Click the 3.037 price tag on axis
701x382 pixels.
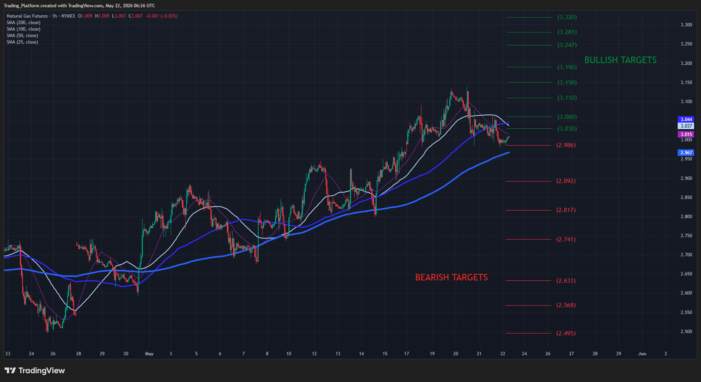pyautogui.click(x=686, y=126)
